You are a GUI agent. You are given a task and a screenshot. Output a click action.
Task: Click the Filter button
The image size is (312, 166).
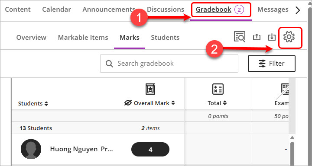[x=272, y=64]
